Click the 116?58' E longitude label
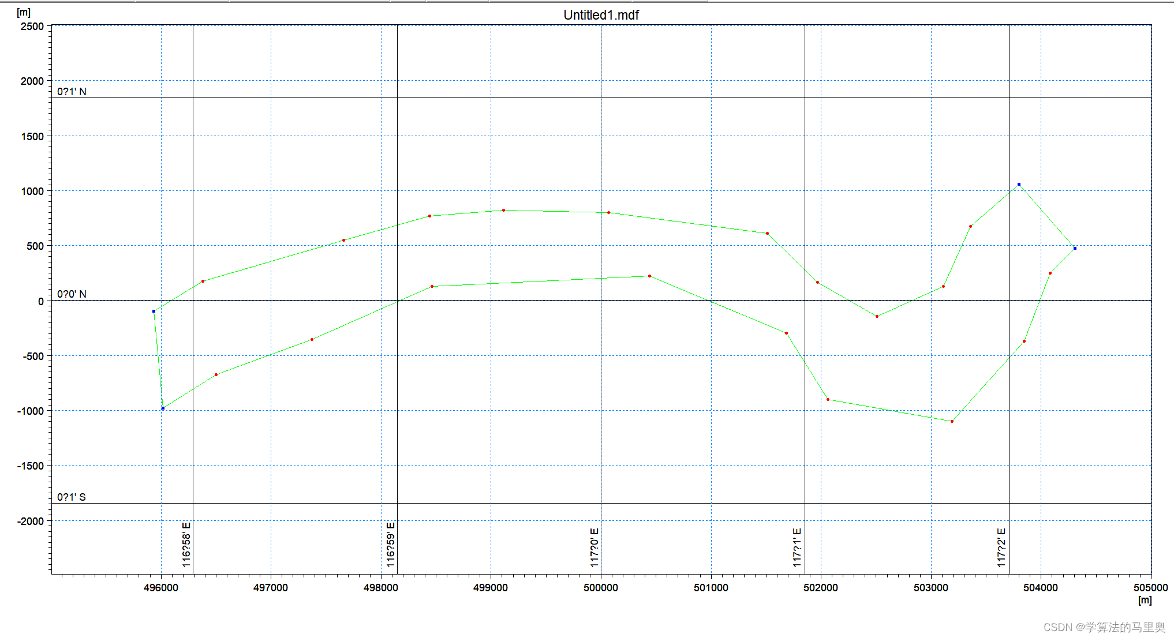 pyautogui.click(x=186, y=545)
